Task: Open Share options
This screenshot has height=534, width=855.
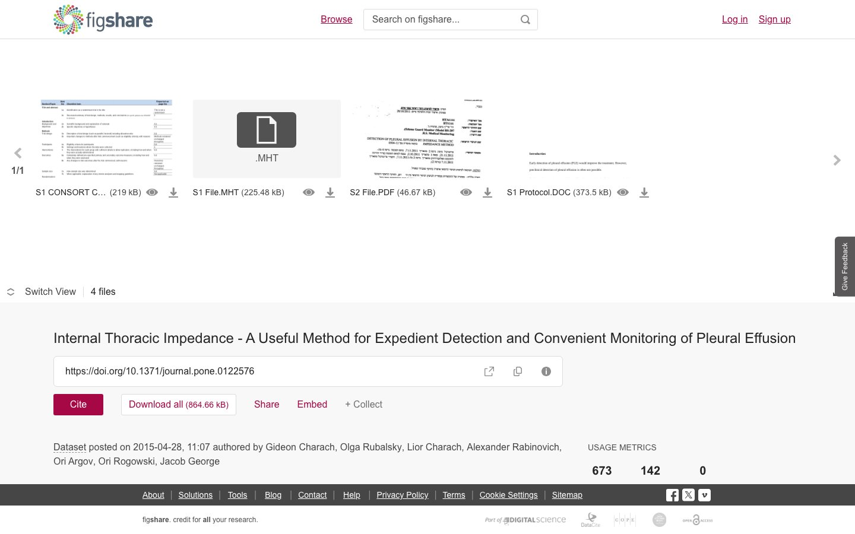Action: (x=267, y=405)
